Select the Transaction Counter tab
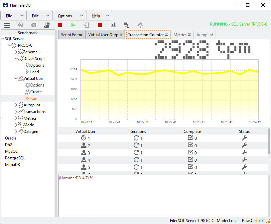Screen dimensions: 271x224 click(148, 34)
